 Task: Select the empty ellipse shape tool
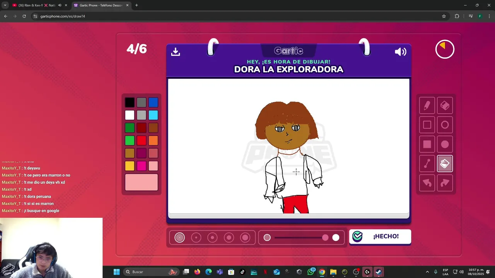445,125
